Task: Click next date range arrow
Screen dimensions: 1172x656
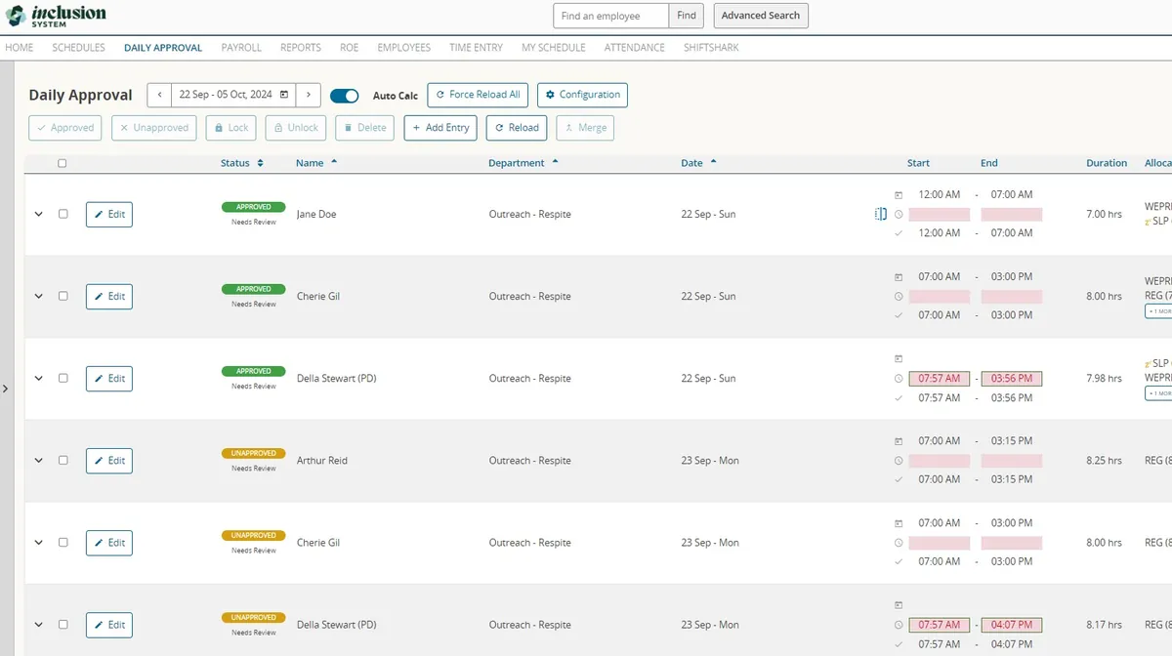Action: (x=308, y=95)
